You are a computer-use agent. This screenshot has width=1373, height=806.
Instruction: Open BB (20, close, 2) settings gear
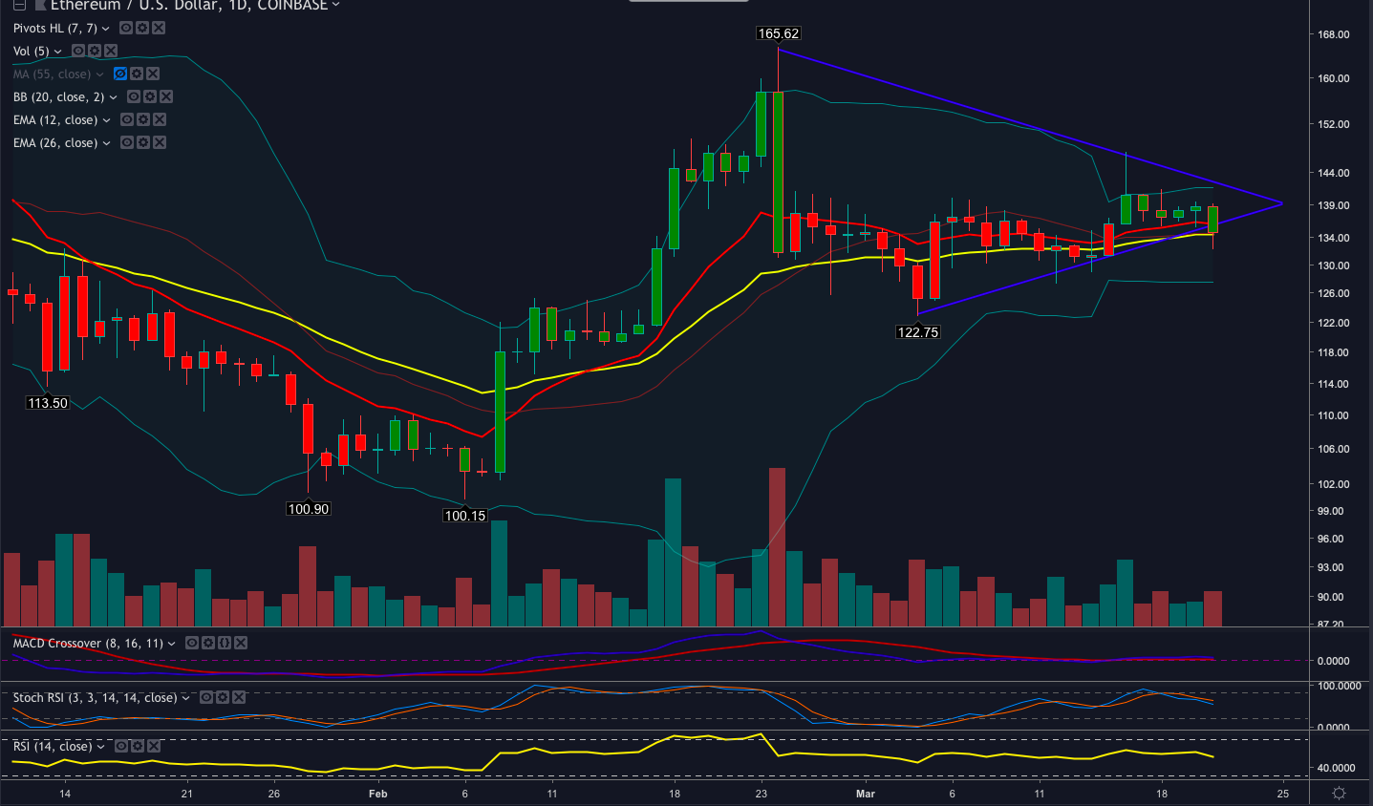(150, 97)
